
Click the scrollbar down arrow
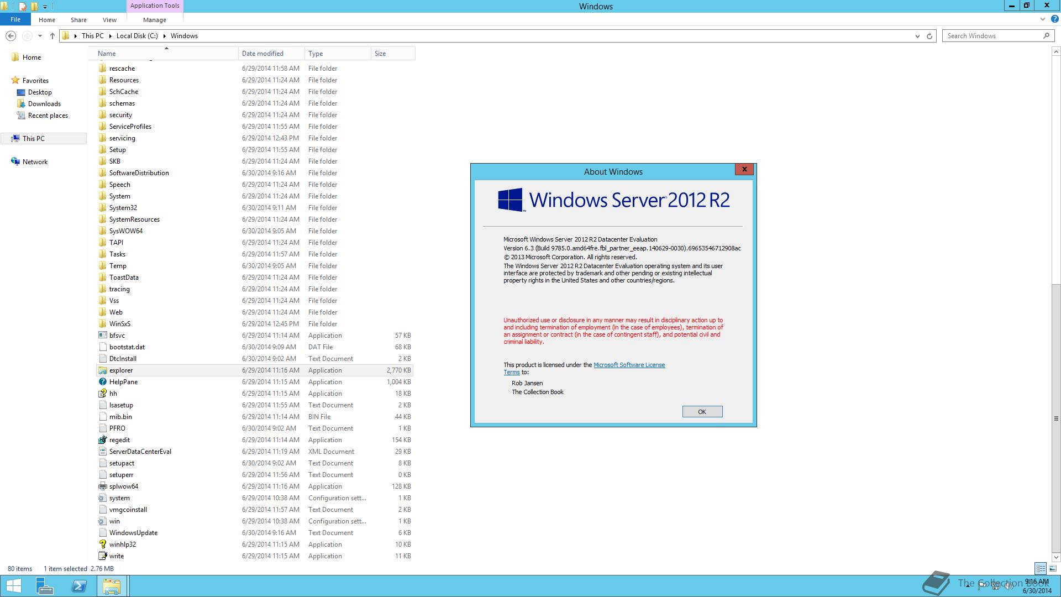(x=1056, y=557)
